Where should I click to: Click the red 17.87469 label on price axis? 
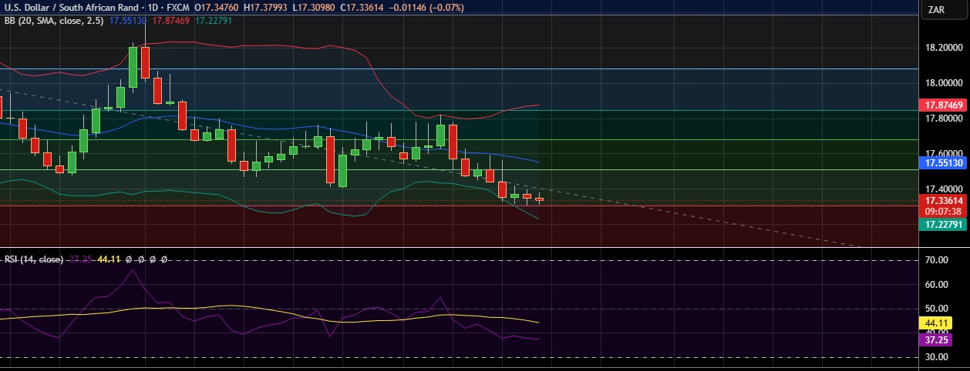coord(943,105)
